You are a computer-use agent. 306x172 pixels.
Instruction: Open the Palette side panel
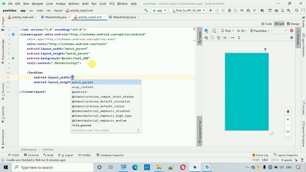tap(200, 37)
